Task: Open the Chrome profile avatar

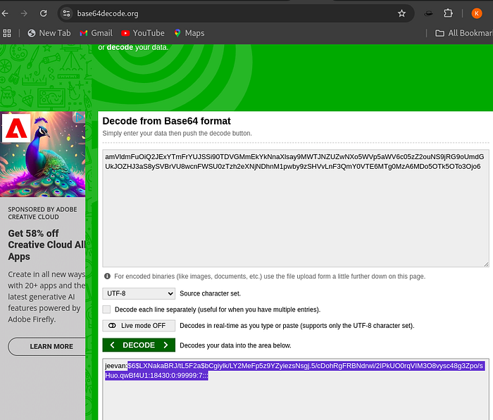Action: tap(477, 13)
